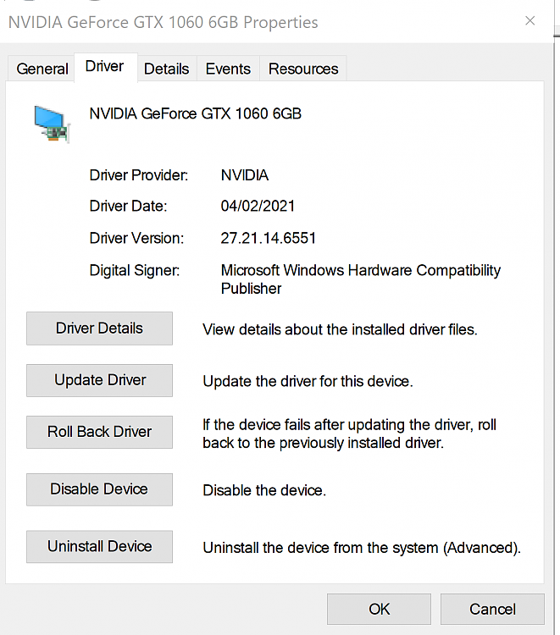Click the Driver Version label

click(136, 238)
